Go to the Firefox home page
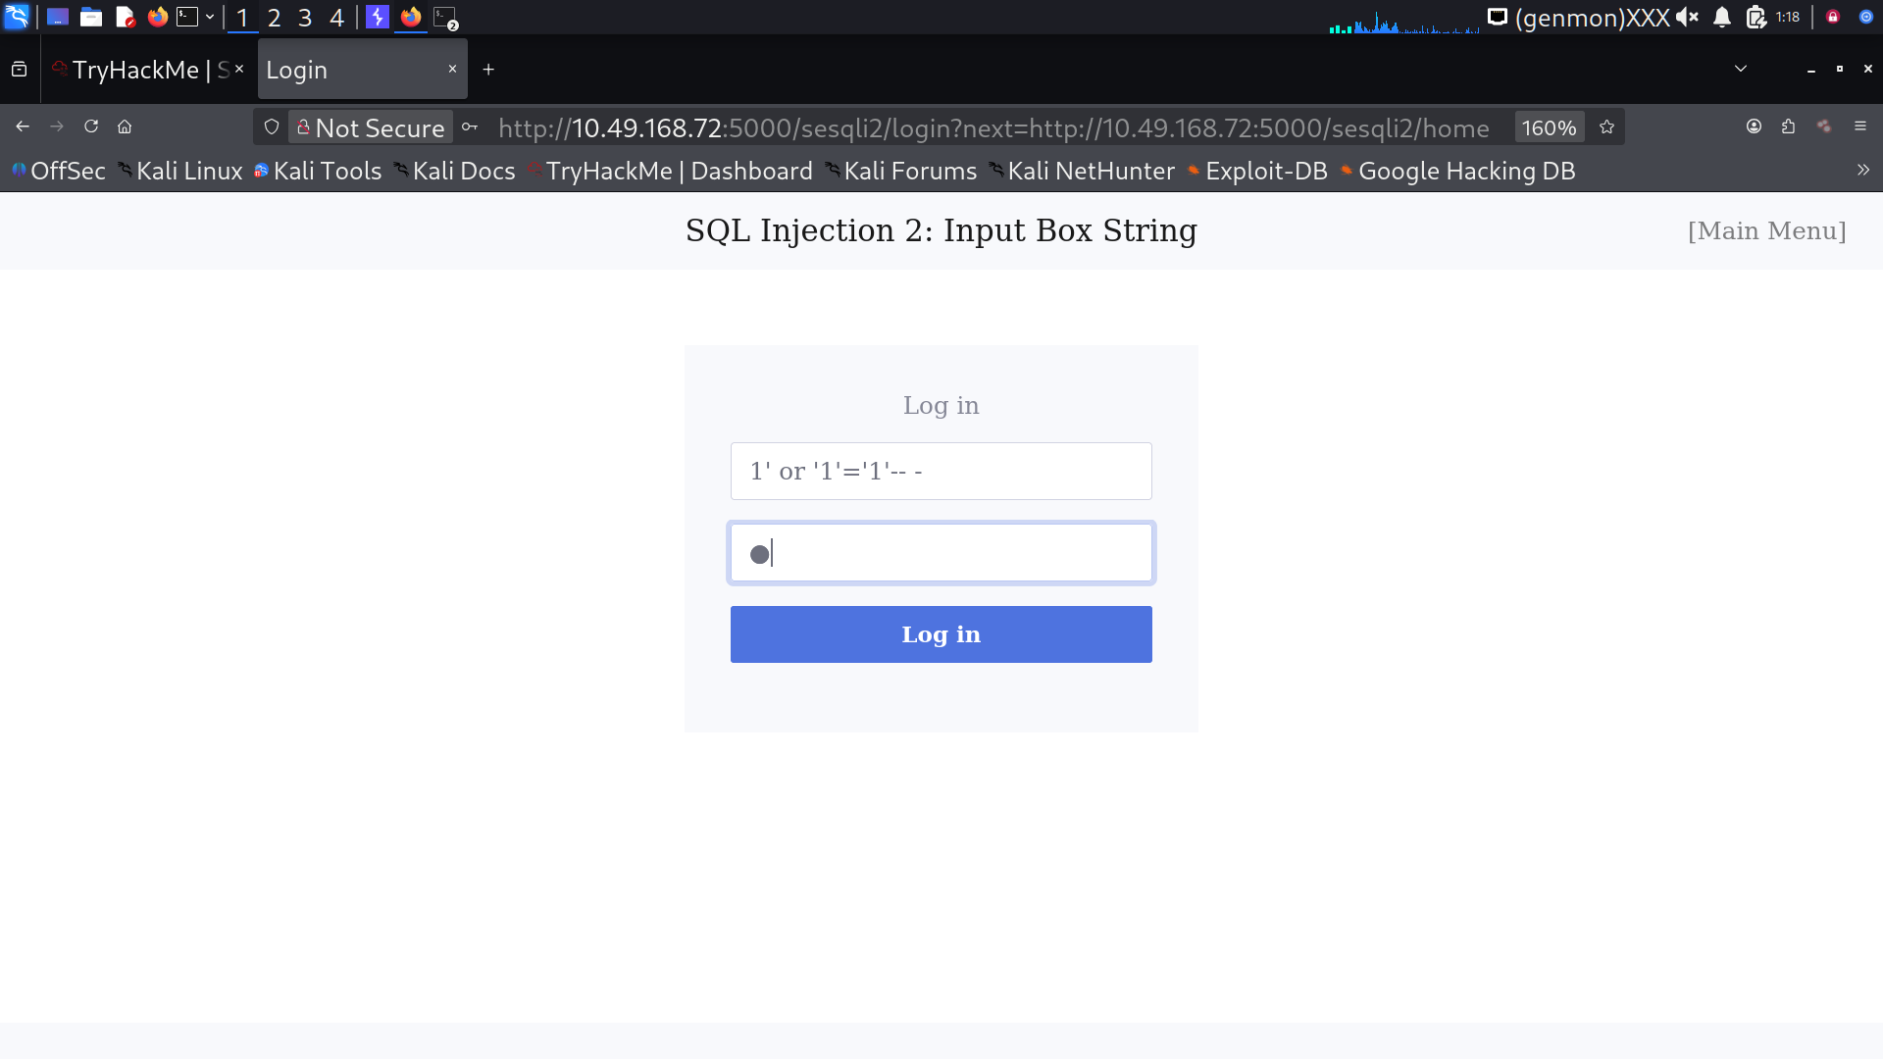 125,126
